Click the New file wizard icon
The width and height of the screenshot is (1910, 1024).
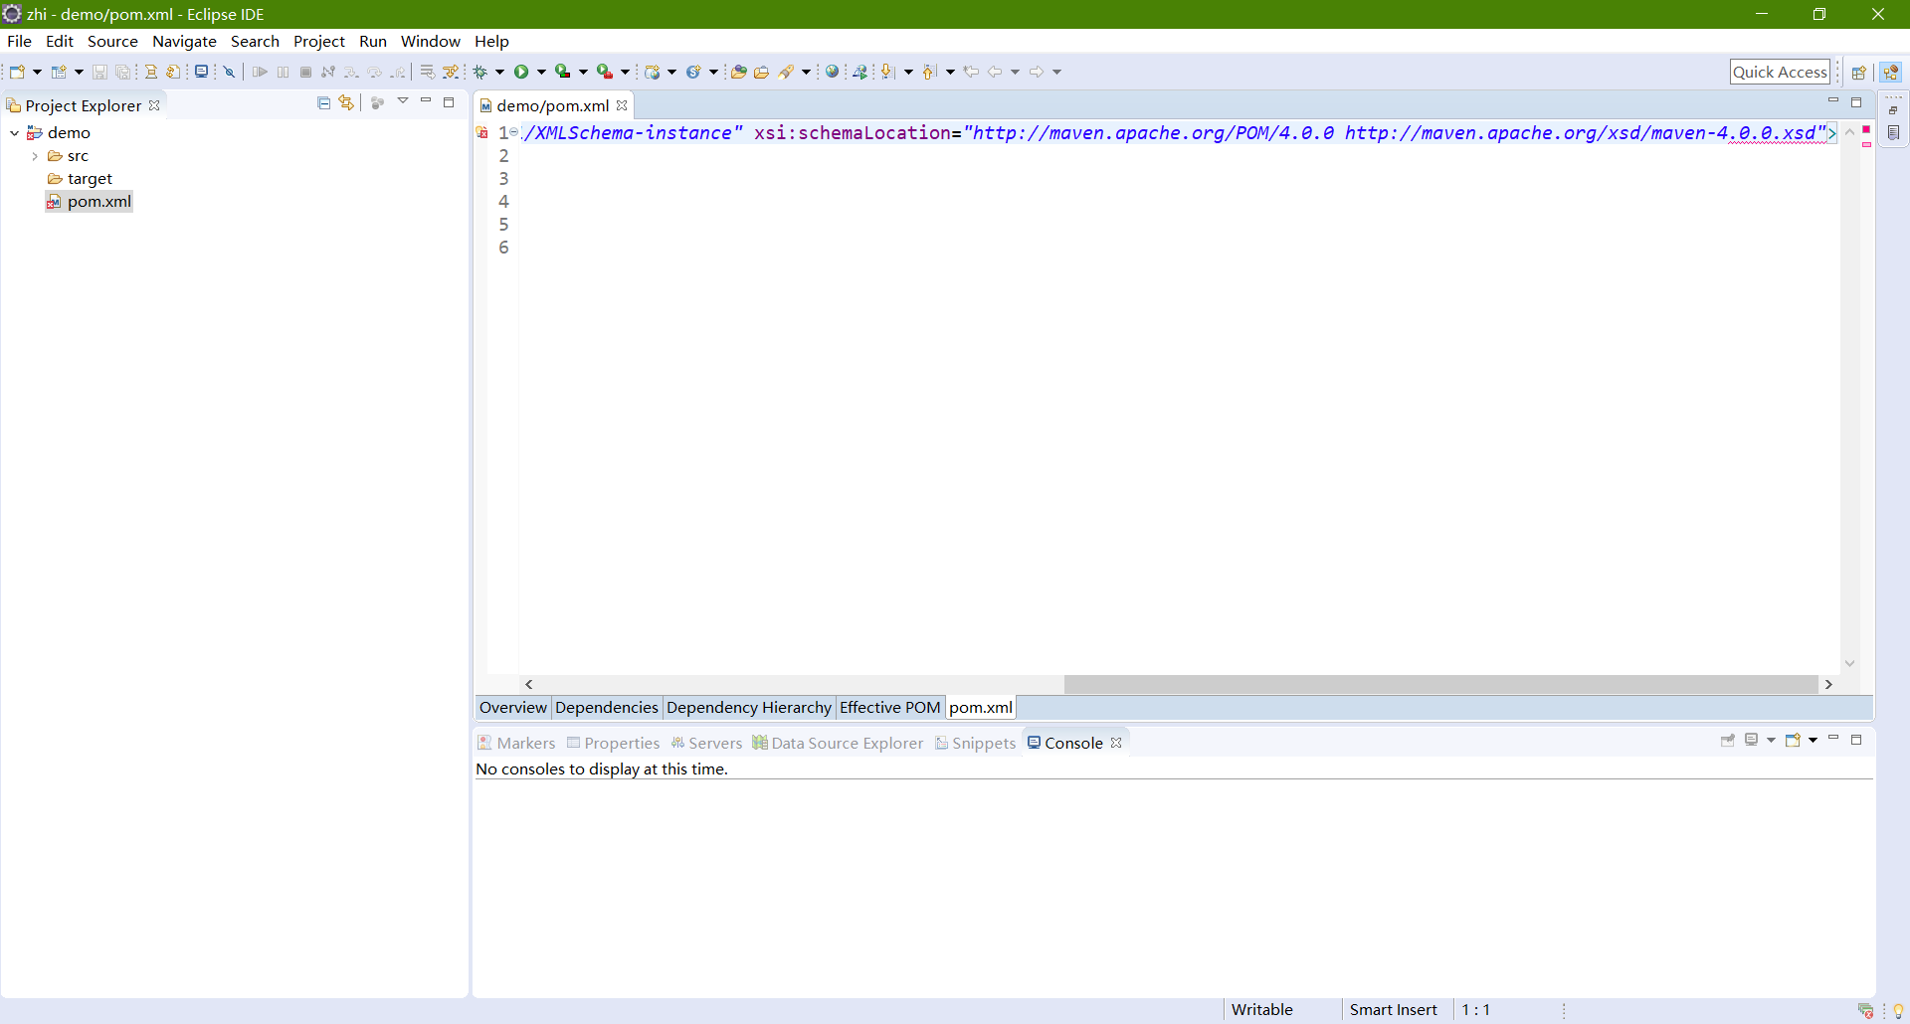pyautogui.click(x=17, y=72)
